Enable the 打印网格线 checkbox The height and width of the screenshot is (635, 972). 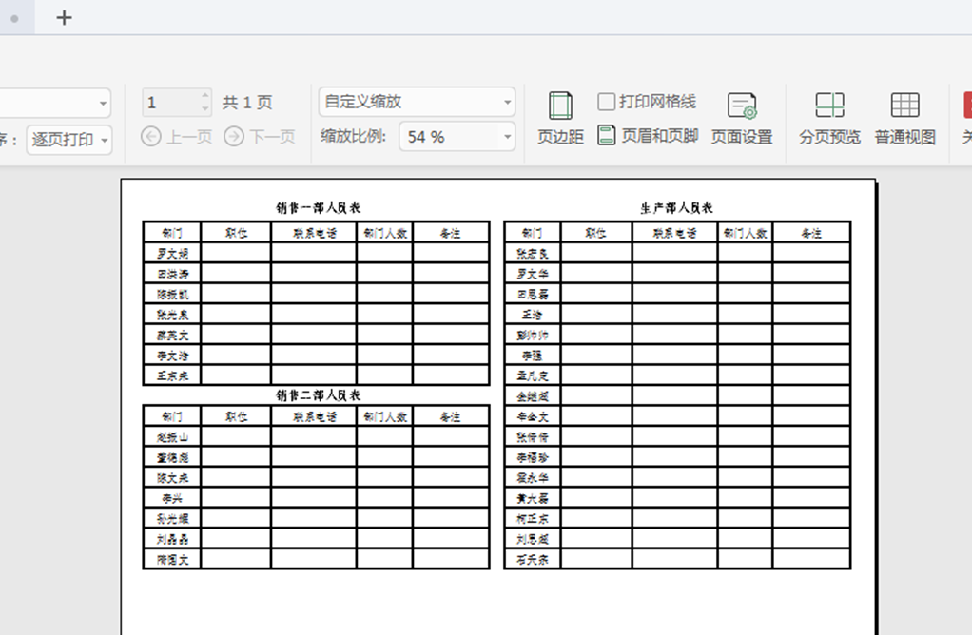(x=606, y=102)
